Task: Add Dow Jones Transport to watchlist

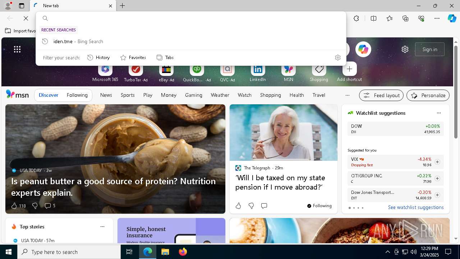Action: pos(437,195)
